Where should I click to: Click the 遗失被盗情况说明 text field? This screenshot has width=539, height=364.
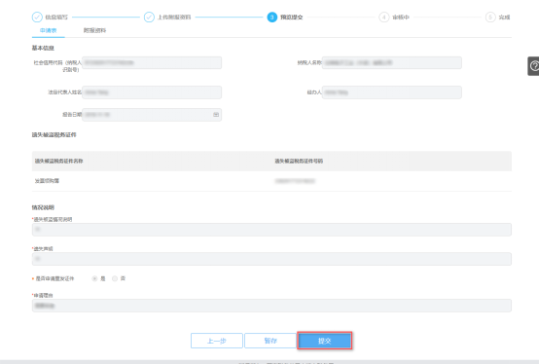[271, 230]
